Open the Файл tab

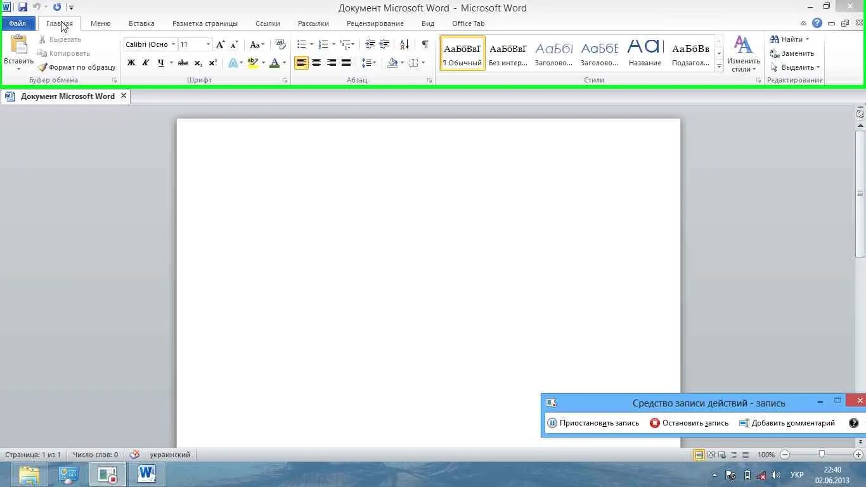[x=18, y=23]
